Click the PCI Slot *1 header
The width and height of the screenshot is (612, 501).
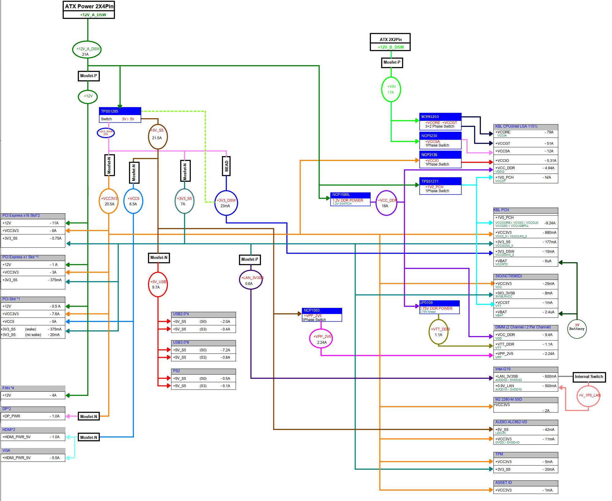(33, 299)
